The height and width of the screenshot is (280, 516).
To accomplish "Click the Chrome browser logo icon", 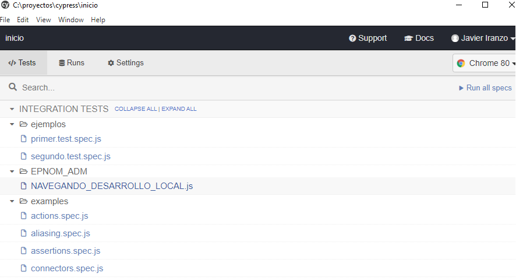I will click(461, 63).
